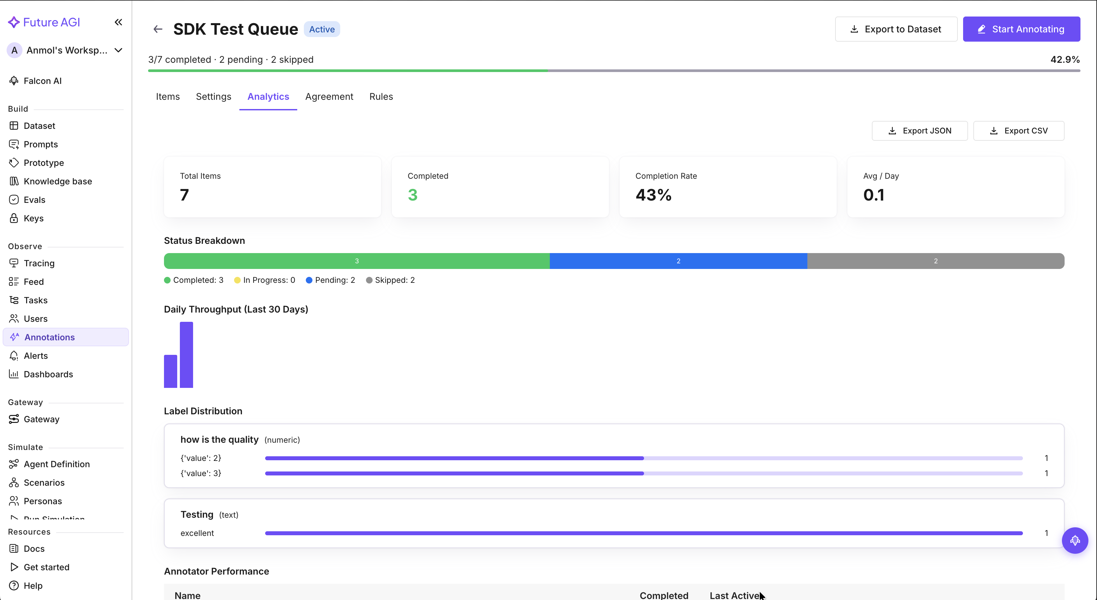Open the Export to Dataset options
Image resolution: width=1097 pixels, height=600 pixels.
click(x=896, y=29)
